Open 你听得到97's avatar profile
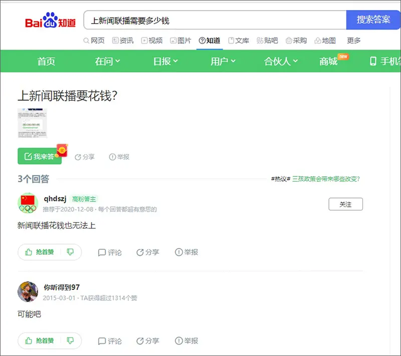Viewport: 401px width, 356px height. pos(28,291)
